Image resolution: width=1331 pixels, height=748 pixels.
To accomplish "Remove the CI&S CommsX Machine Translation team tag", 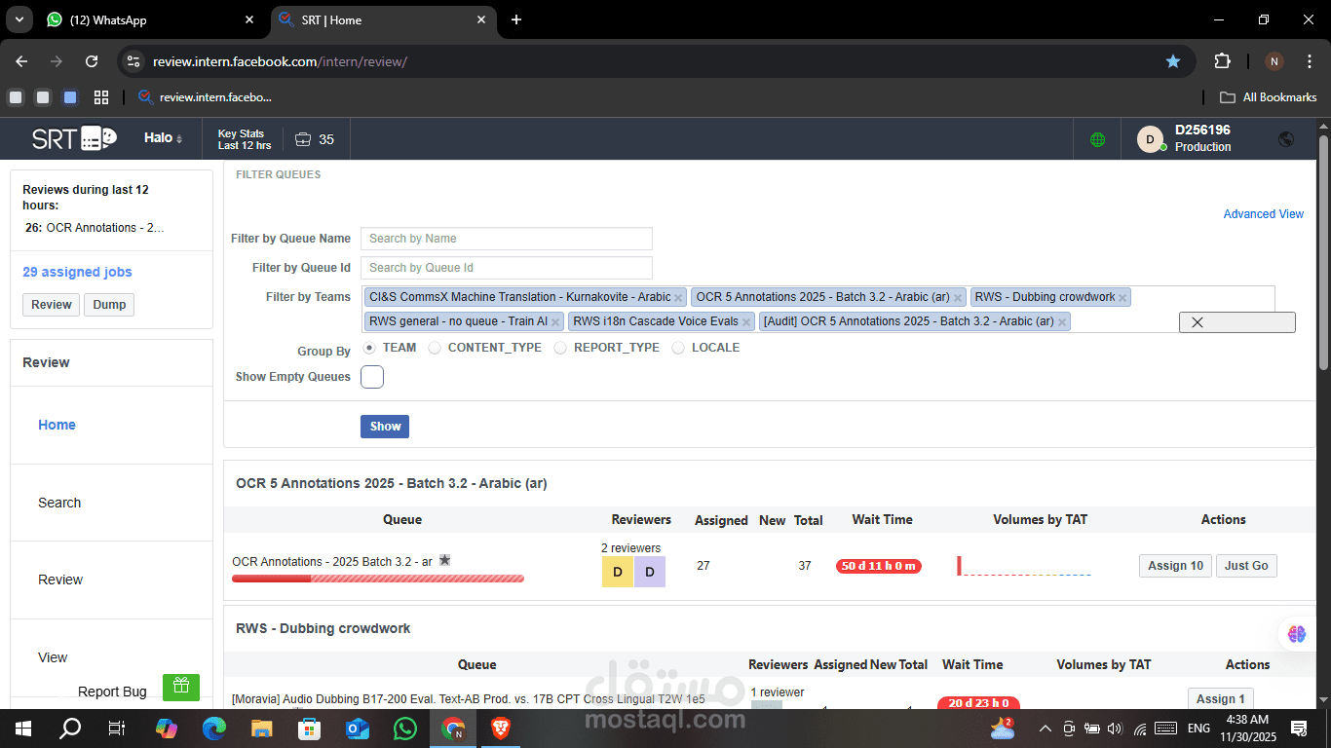I will (679, 297).
